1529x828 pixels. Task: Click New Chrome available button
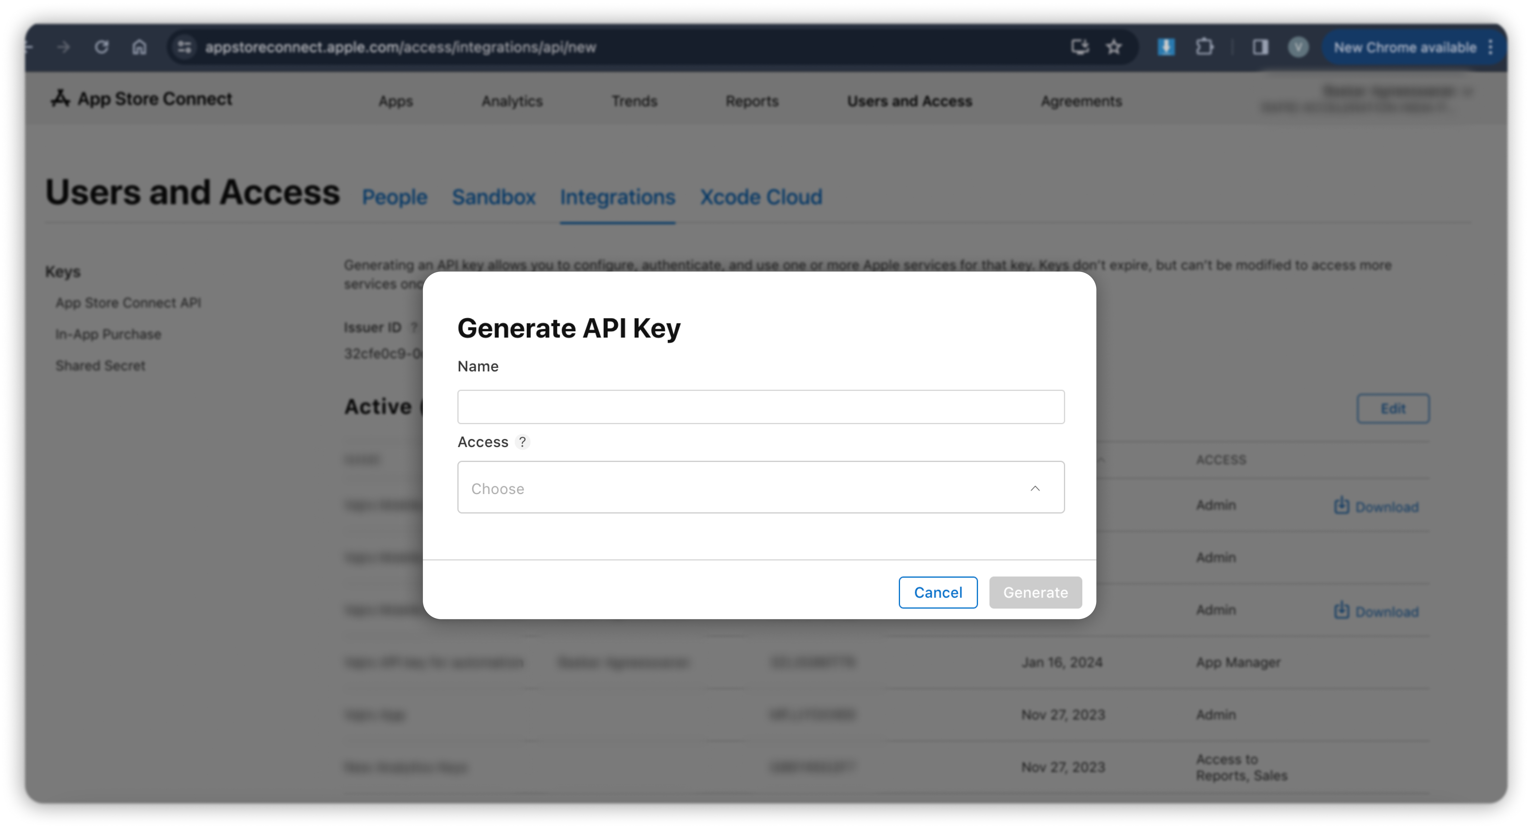[x=1404, y=48]
